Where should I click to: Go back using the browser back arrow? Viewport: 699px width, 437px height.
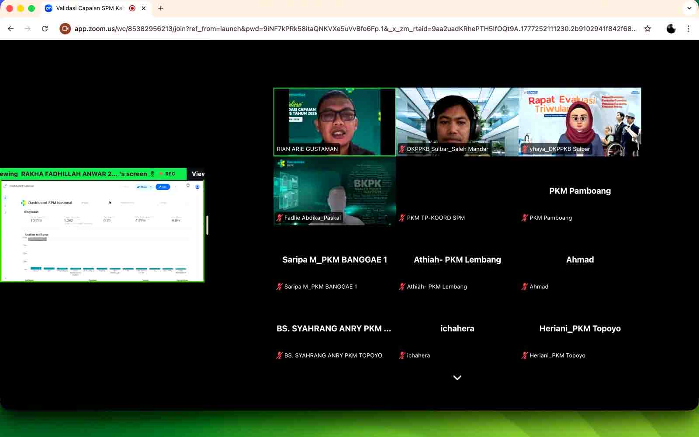click(11, 29)
